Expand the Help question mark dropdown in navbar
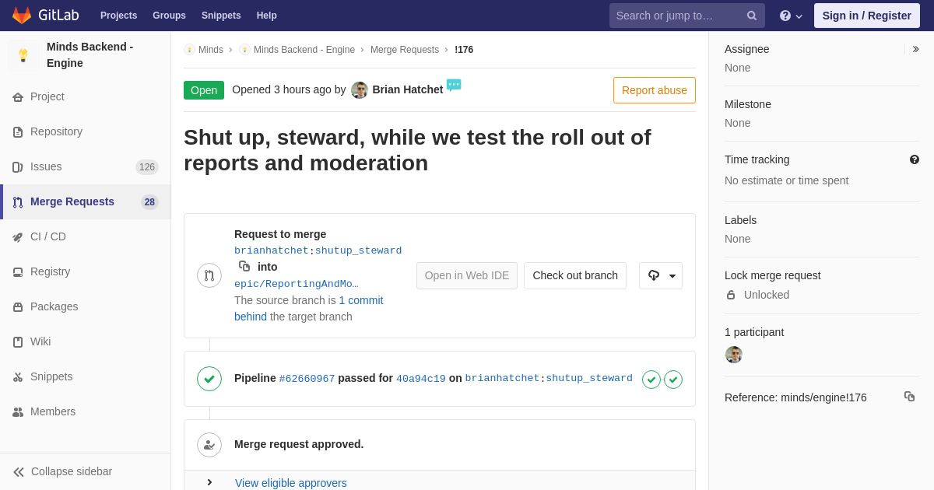This screenshot has height=490, width=934. coord(791,16)
